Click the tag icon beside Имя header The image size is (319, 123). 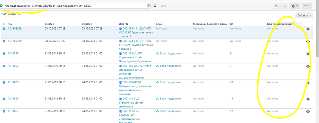coord(127,24)
